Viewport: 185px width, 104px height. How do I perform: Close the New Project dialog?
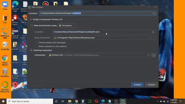[156, 7]
